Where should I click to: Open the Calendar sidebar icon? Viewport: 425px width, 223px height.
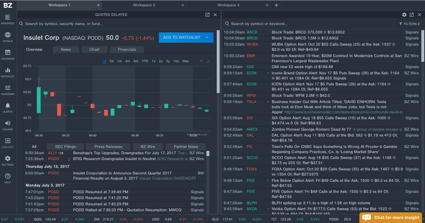(8, 53)
